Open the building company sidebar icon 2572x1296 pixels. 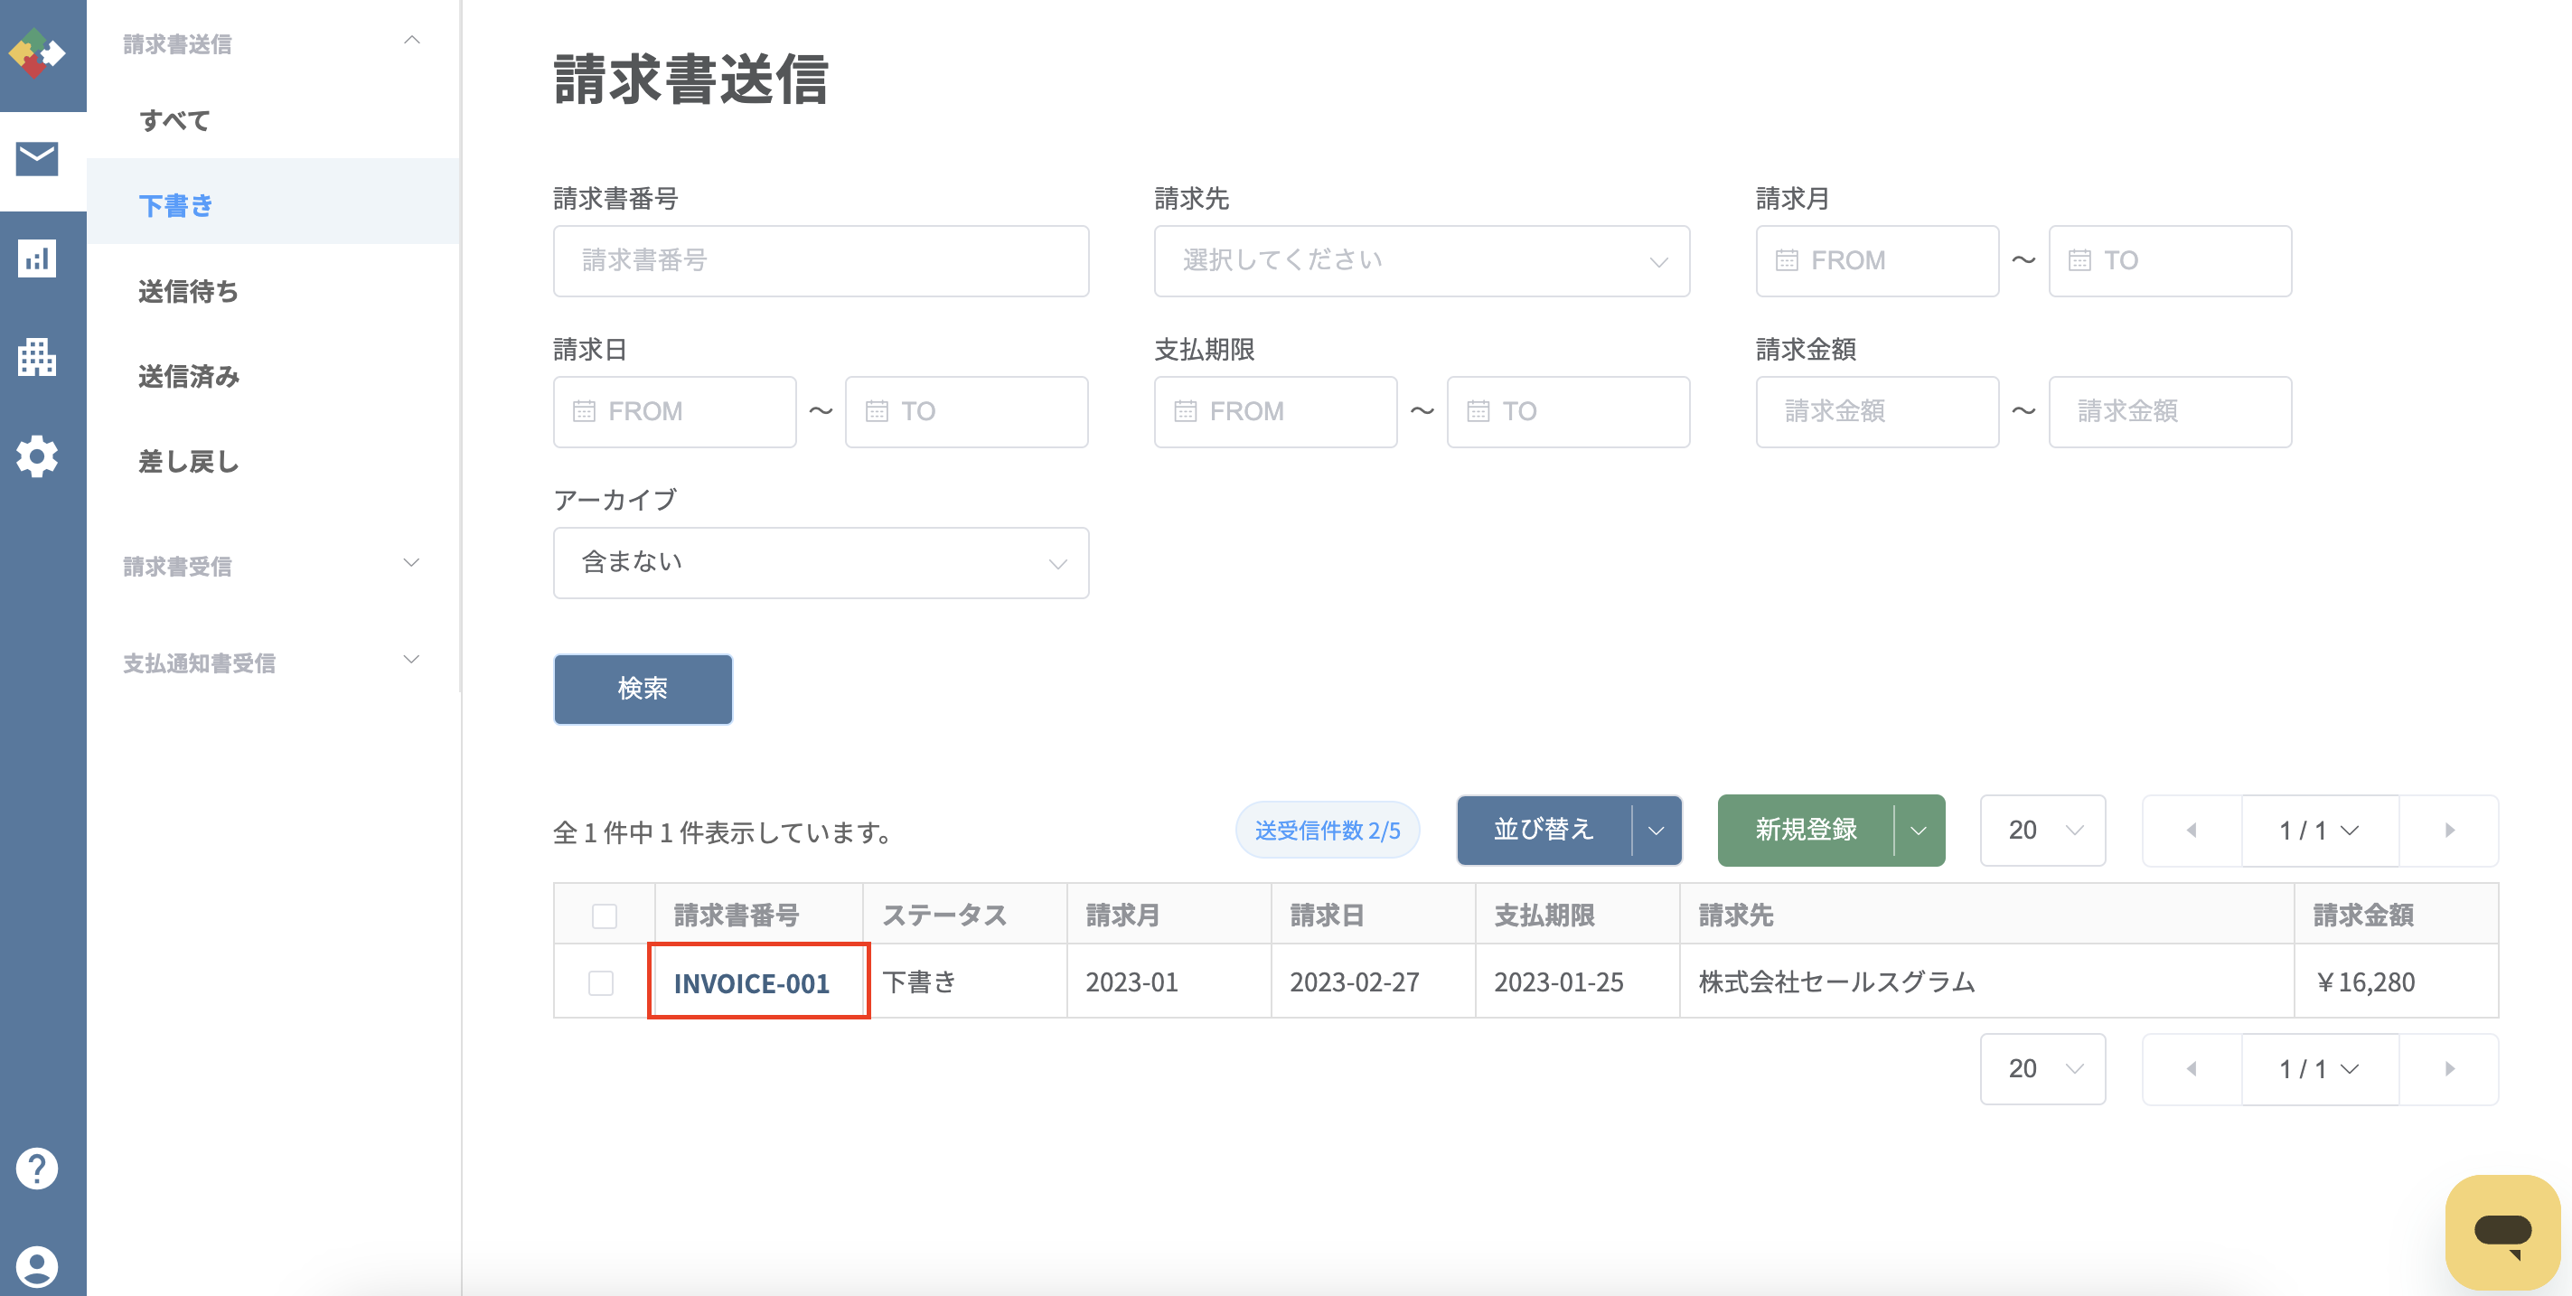tap(37, 356)
